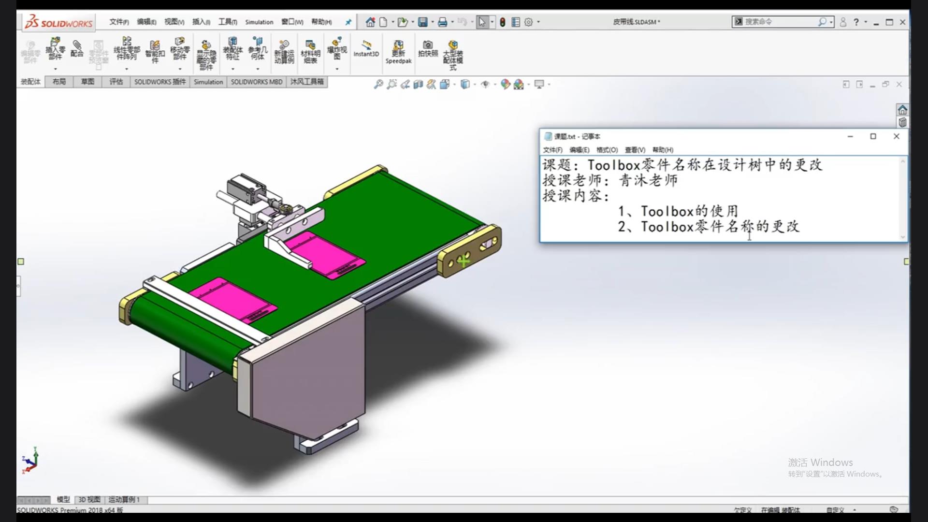Switch to the SOLIDWORKS MBD tab
This screenshot has width=928, height=522.
257,82
